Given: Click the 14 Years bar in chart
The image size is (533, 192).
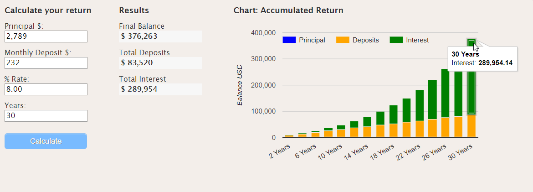Looking at the screenshot, I should pos(368,127).
